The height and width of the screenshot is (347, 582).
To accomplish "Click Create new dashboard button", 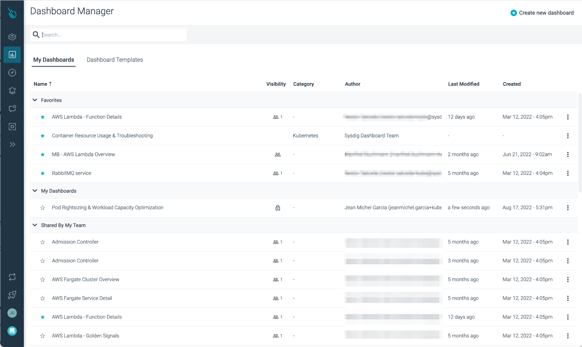I will (x=542, y=13).
